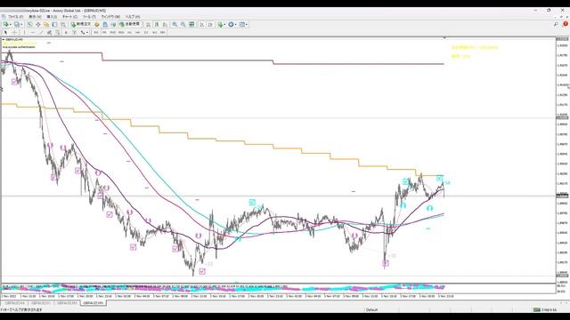The width and height of the screenshot is (570, 320).
Task: Toggle the Data Window icon
Action: 37,24
